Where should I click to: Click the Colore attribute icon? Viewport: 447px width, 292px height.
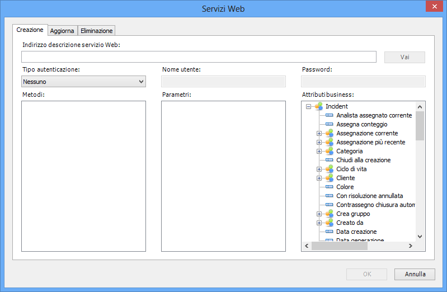pyautogui.click(x=329, y=187)
